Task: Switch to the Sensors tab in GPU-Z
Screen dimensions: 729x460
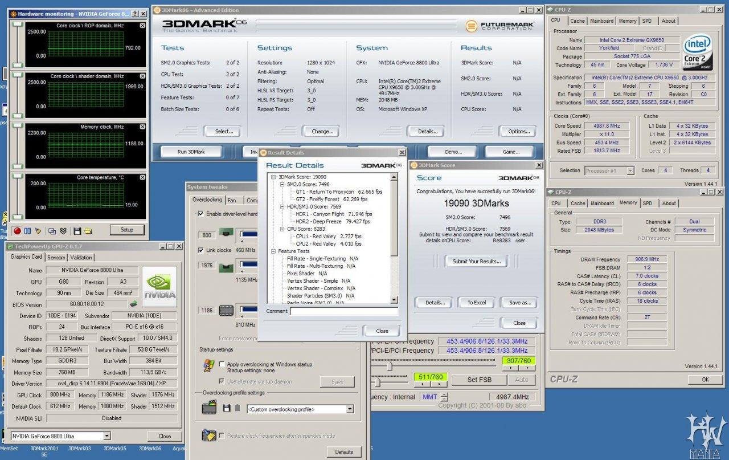Action: tap(56, 257)
